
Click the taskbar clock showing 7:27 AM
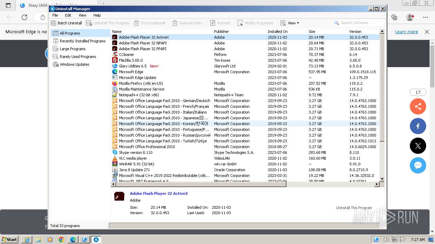[418, 239]
